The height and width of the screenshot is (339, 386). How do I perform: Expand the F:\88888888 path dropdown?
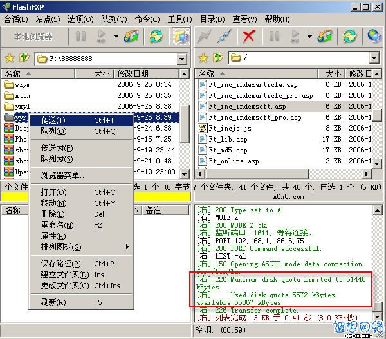pyautogui.click(x=181, y=59)
